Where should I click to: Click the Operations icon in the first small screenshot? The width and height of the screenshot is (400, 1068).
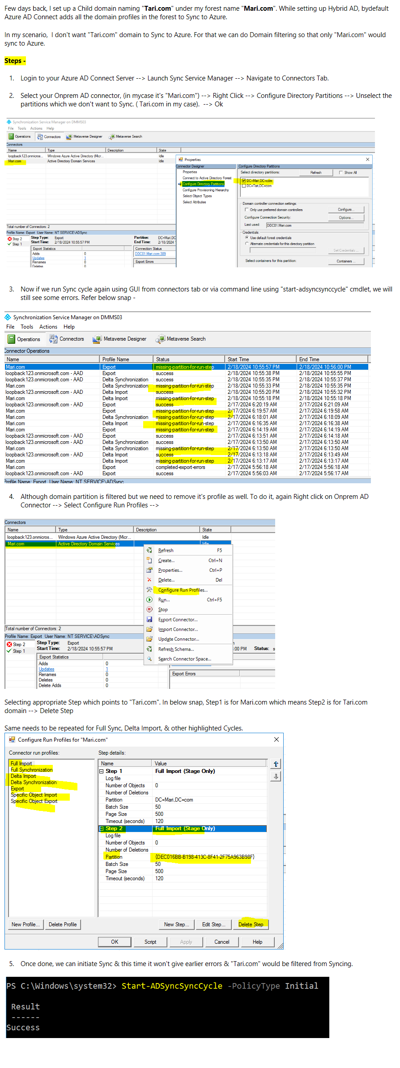tap(11, 136)
